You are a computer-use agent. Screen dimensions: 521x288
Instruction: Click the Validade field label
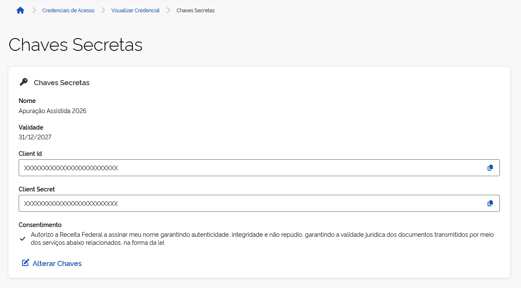tap(31, 127)
